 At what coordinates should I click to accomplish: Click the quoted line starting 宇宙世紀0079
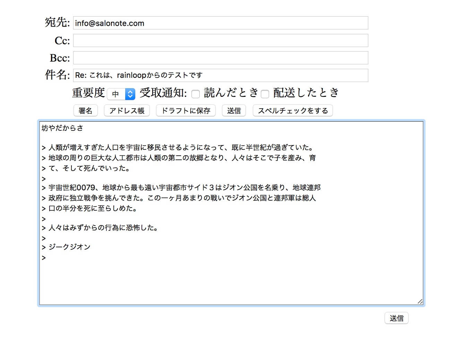tap(181, 187)
